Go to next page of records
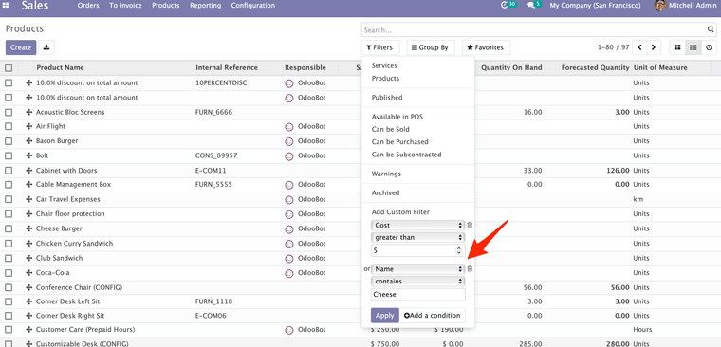721x347 pixels. pyautogui.click(x=654, y=47)
